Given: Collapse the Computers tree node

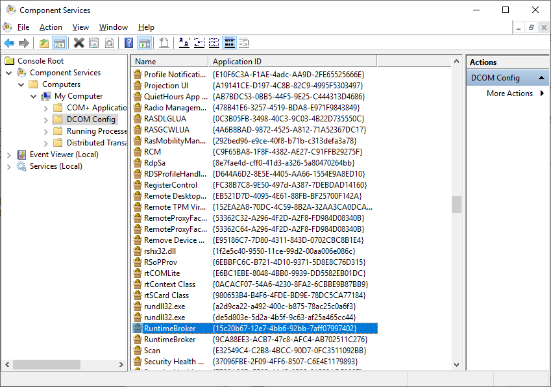Looking at the screenshot, I should pos(21,84).
